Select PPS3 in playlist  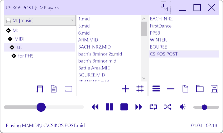[155, 33]
